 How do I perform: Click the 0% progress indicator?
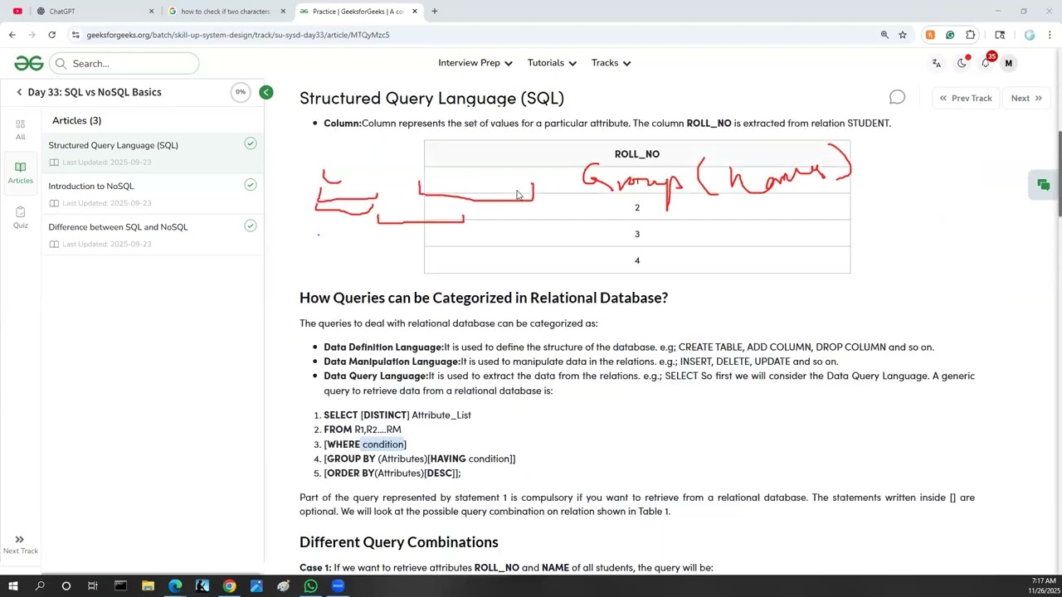(x=241, y=92)
